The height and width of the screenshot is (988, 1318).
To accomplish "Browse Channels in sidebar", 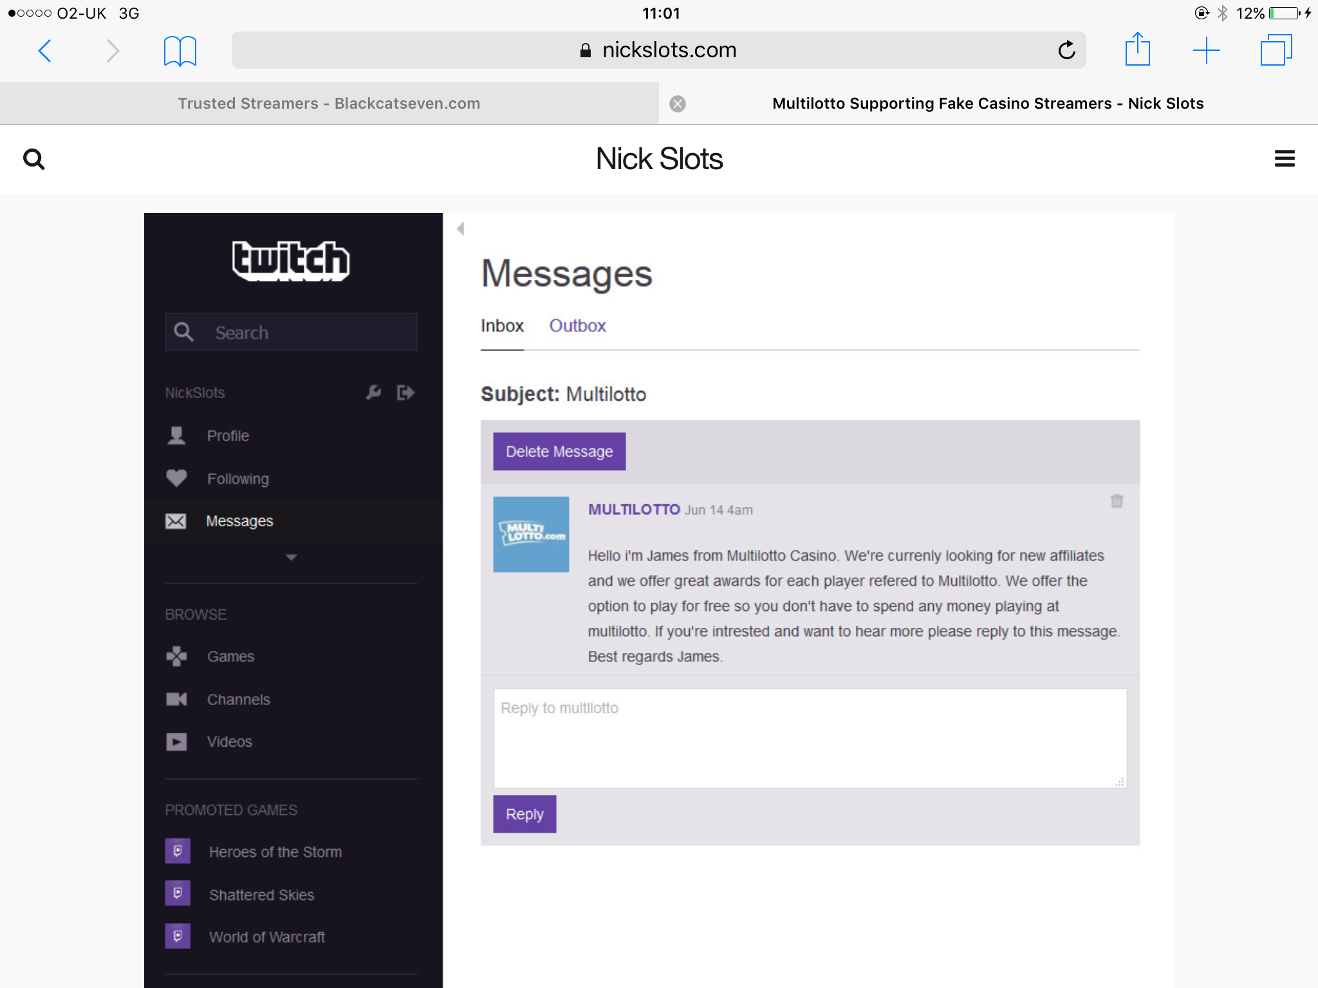I will coord(238,700).
